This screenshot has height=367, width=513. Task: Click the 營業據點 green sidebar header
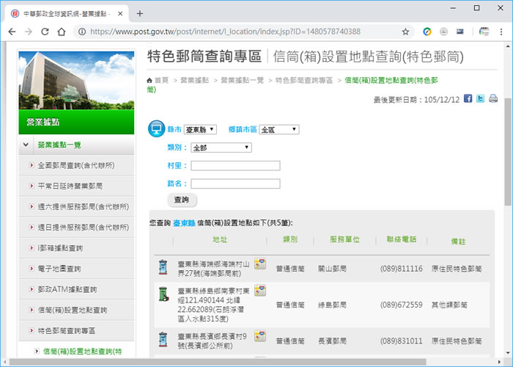(76, 122)
